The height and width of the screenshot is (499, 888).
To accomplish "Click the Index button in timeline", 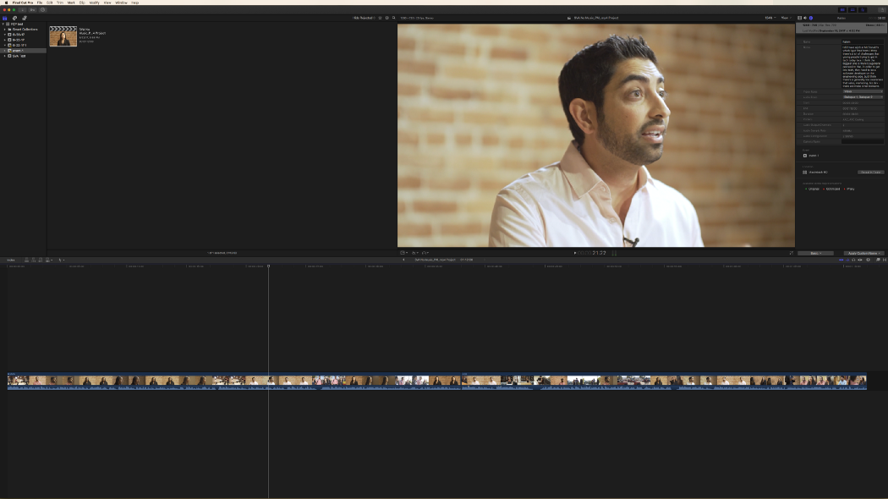I will click(x=11, y=260).
